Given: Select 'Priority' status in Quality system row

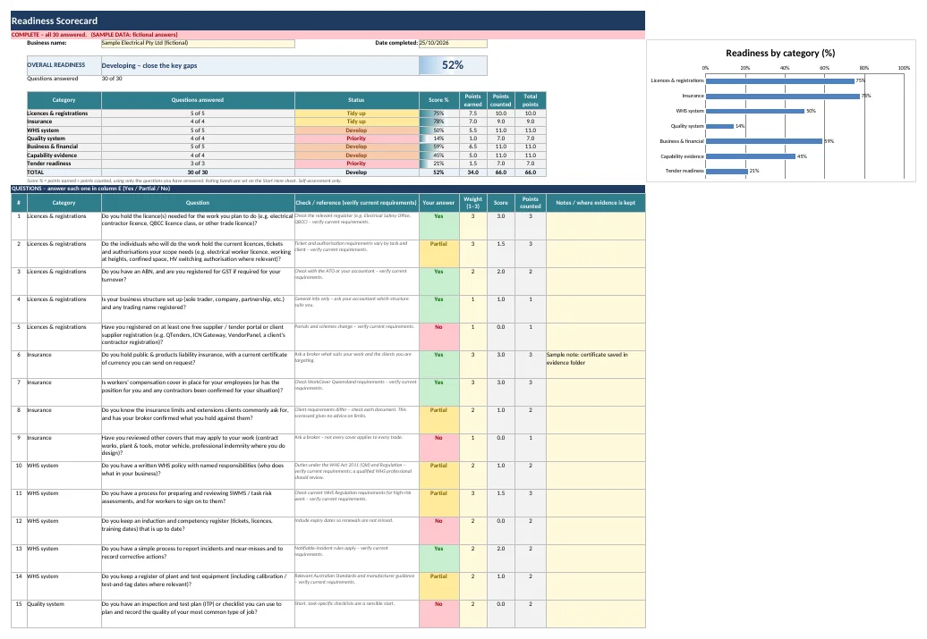Looking at the screenshot, I should click(356, 139).
